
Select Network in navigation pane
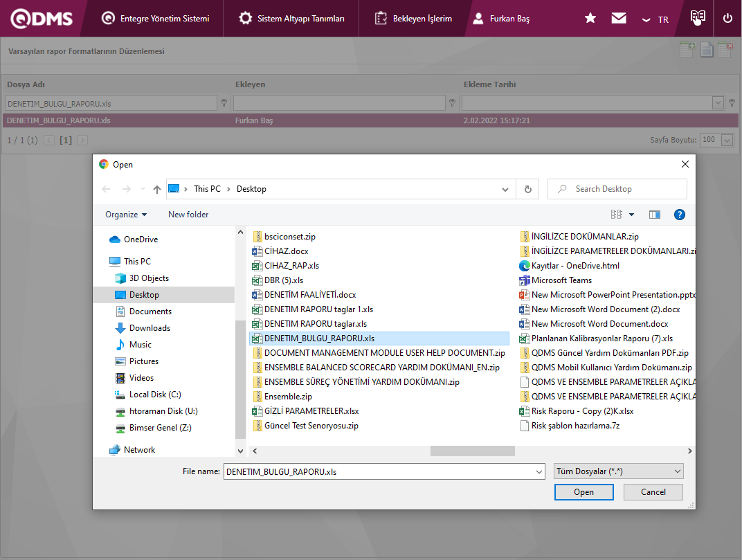point(138,450)
